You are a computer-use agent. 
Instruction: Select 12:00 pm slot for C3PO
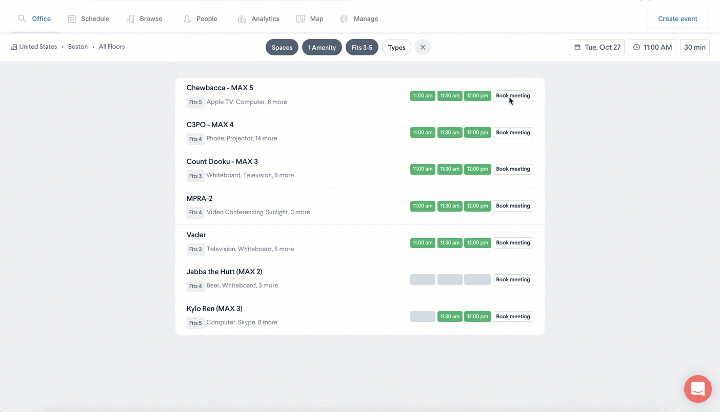477,133
